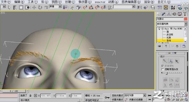
Task: Collapse the Hair 和 Fur modifier tree
Action: pyautogui.click(x=162, y=29)
